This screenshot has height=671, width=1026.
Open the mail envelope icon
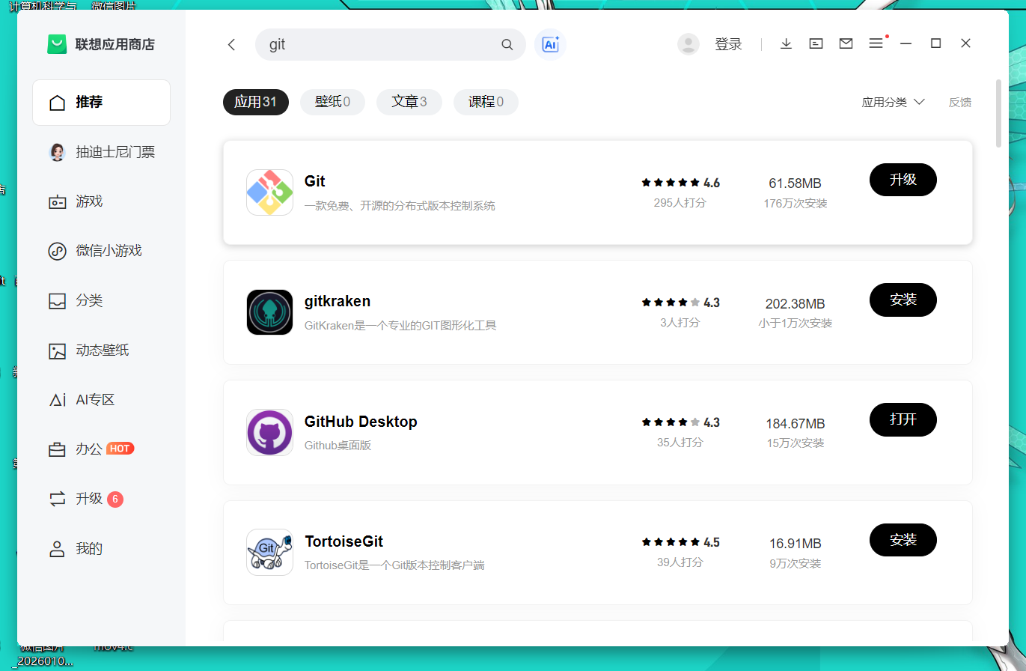point(846,44)
